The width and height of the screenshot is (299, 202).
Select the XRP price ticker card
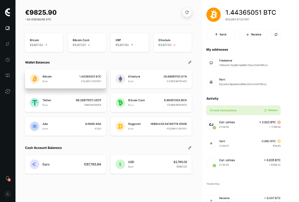pyautogui.click(x=130, y=42)
